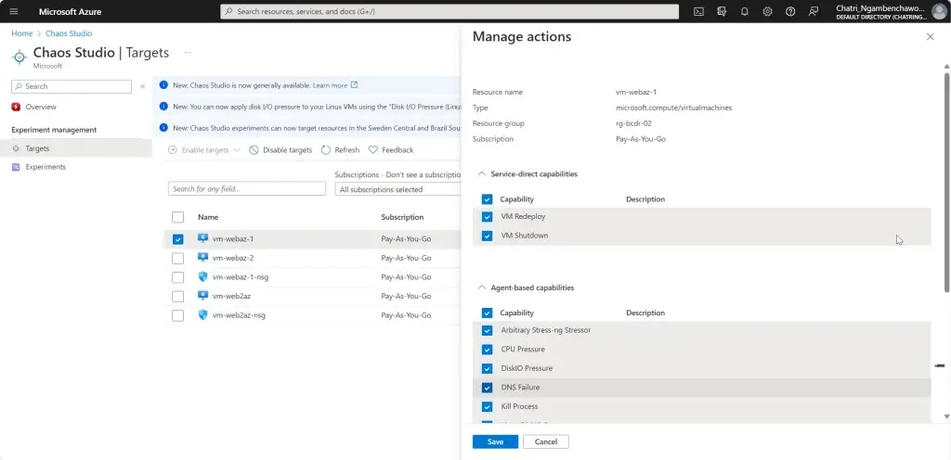Click the info icon on the Sweden Central banner
951x460 pixels.
(163, 128)
